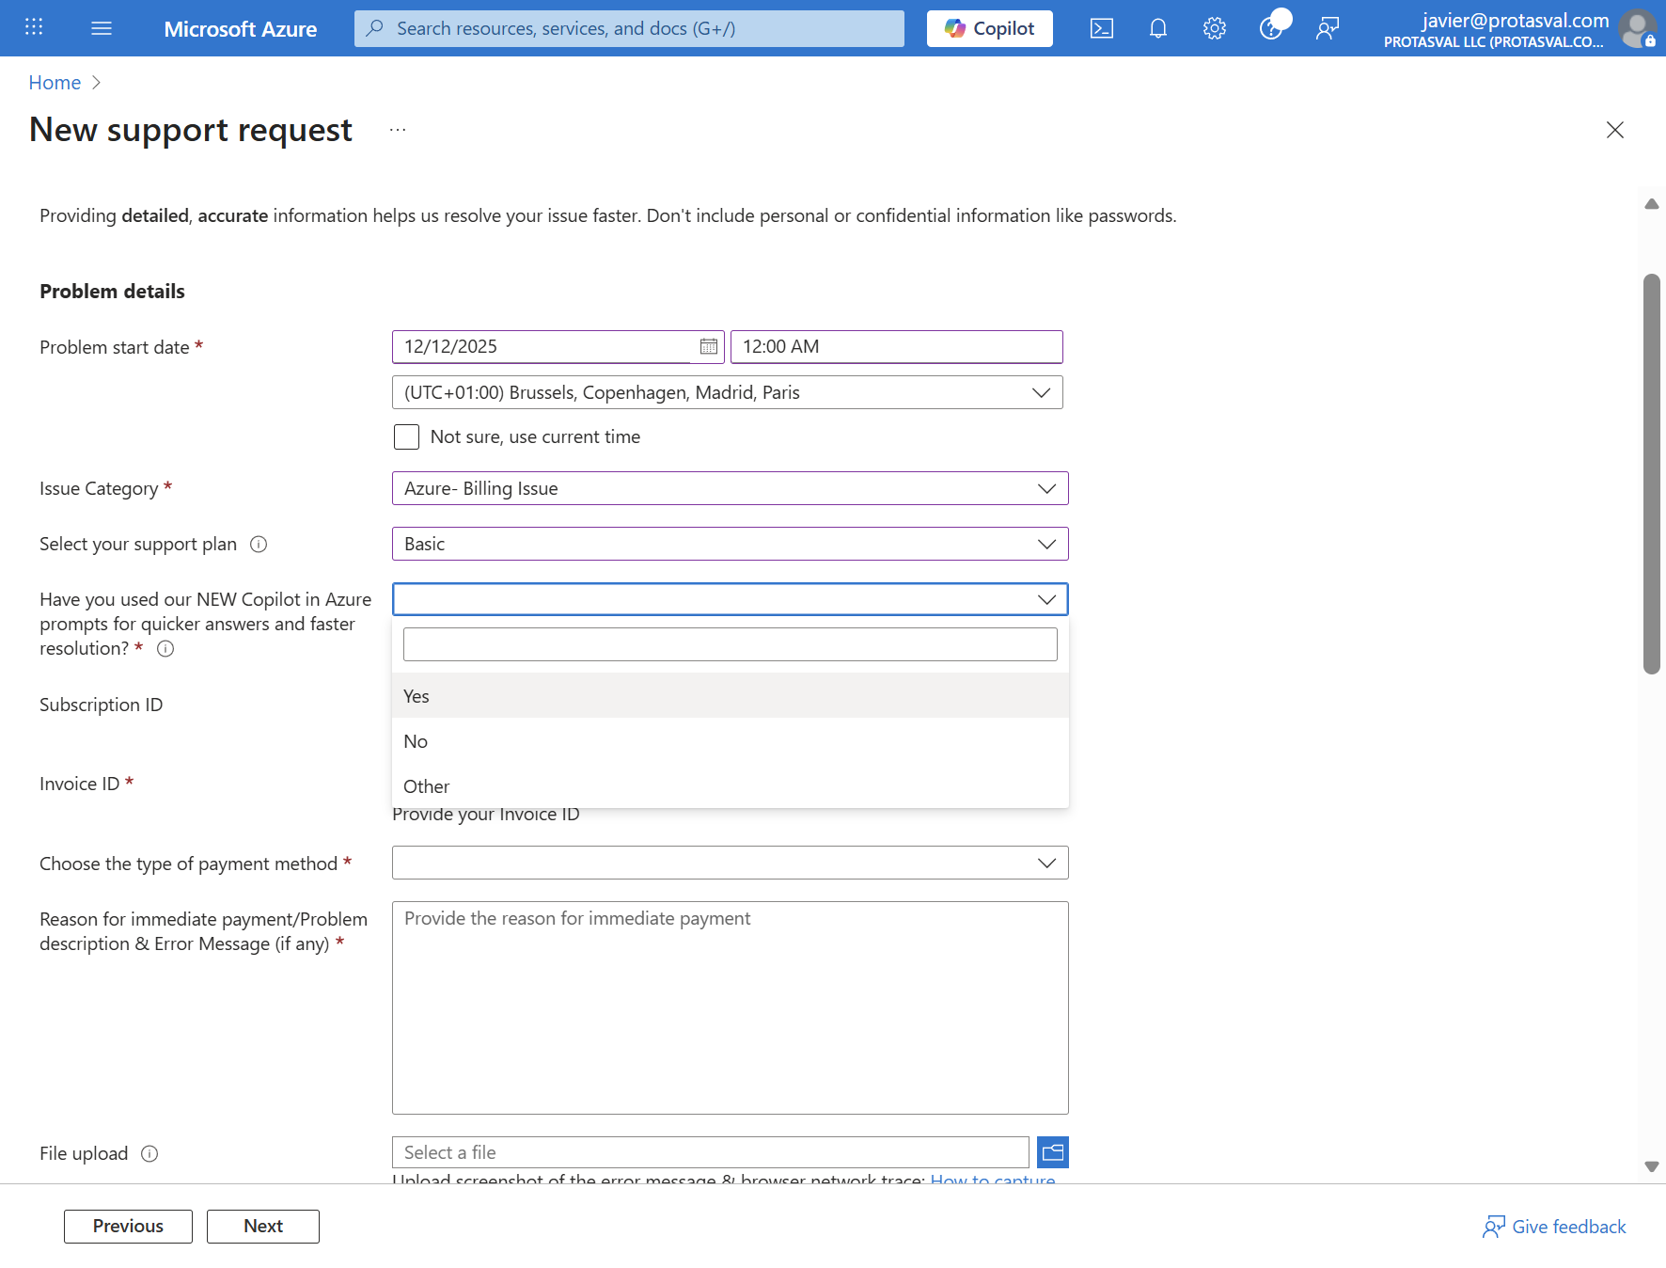Open the calendar date picker icon
Image resolution: width=1666 pixels, height=1268 pixels.
click(709, 346)
